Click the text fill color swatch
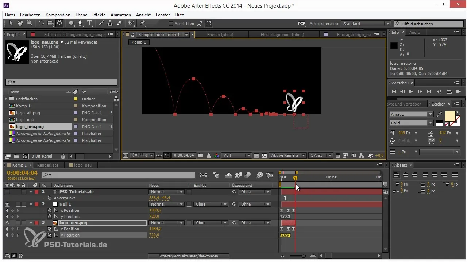Screen dimensions: 467x262 pyautogui.click(x=450, y=116)
